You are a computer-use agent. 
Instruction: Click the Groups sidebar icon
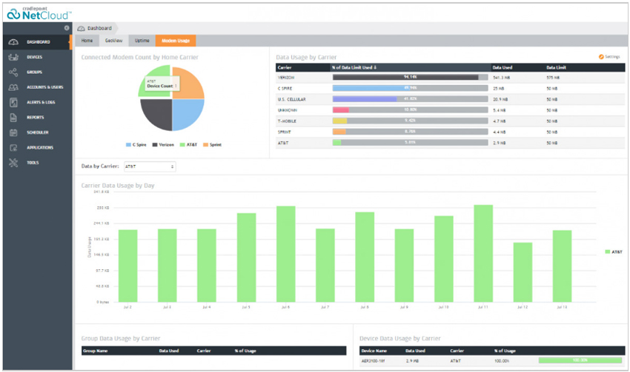[x=13, y=72]
